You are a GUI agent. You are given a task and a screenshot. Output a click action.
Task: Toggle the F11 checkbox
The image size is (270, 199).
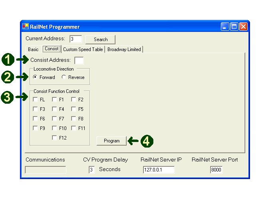[73, 128]
